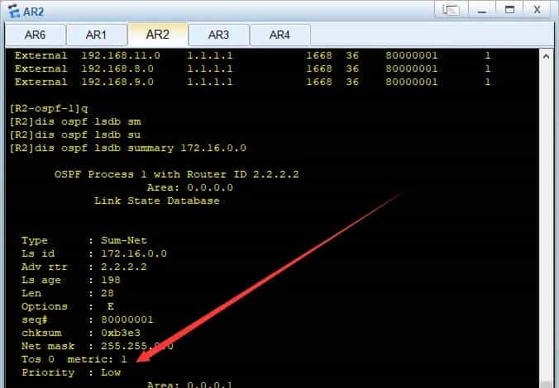
Task: Switch to the AR1 tab
Action: (x=96, y=35)
